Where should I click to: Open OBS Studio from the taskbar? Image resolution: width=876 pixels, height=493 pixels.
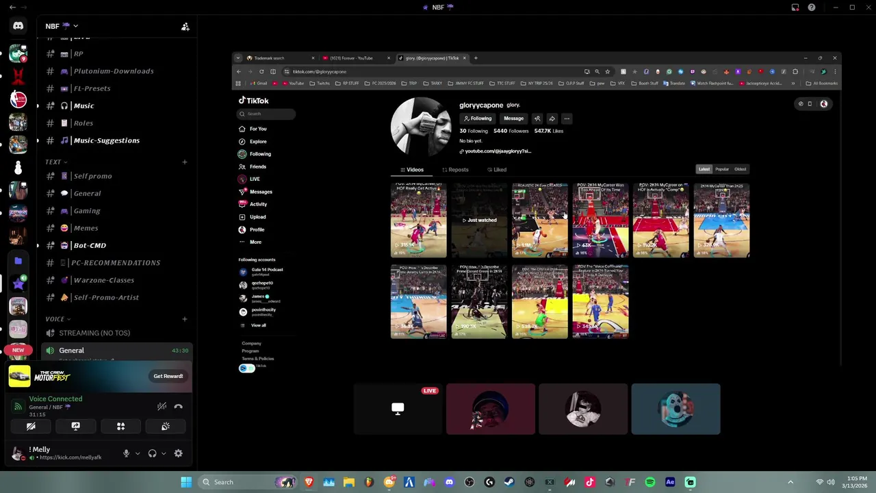[x=469, y=482]
